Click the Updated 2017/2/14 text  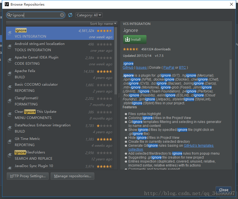coord(137,56)
